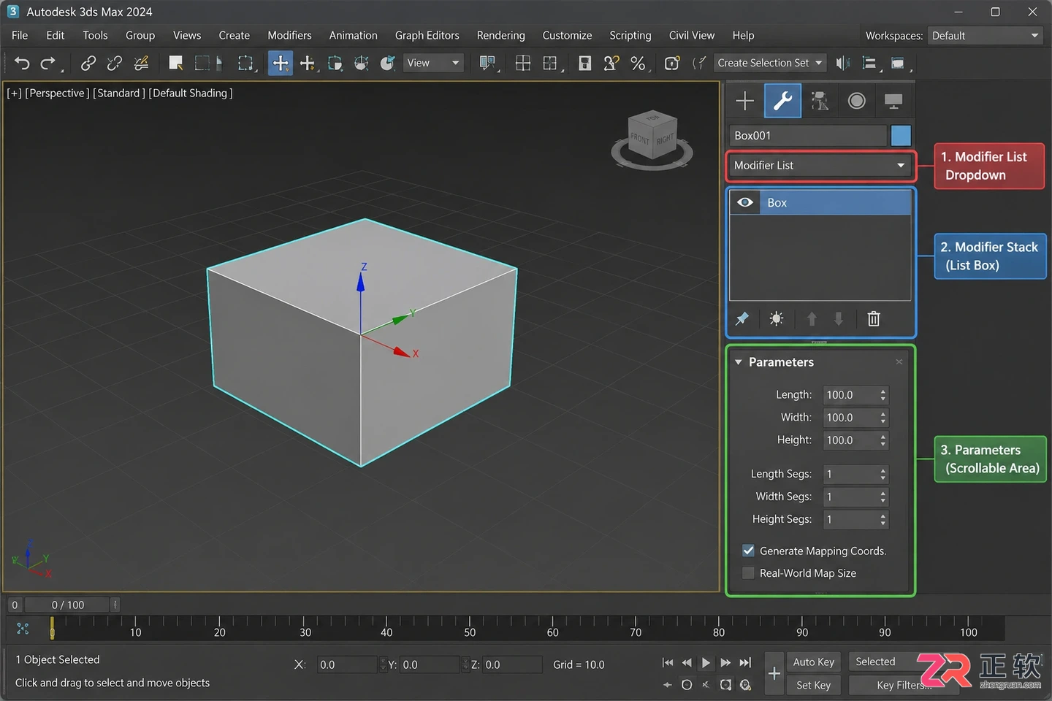The image size is (1052, 701).
Task: Click the Spinner Snap toggle icon
Action: 672,64
